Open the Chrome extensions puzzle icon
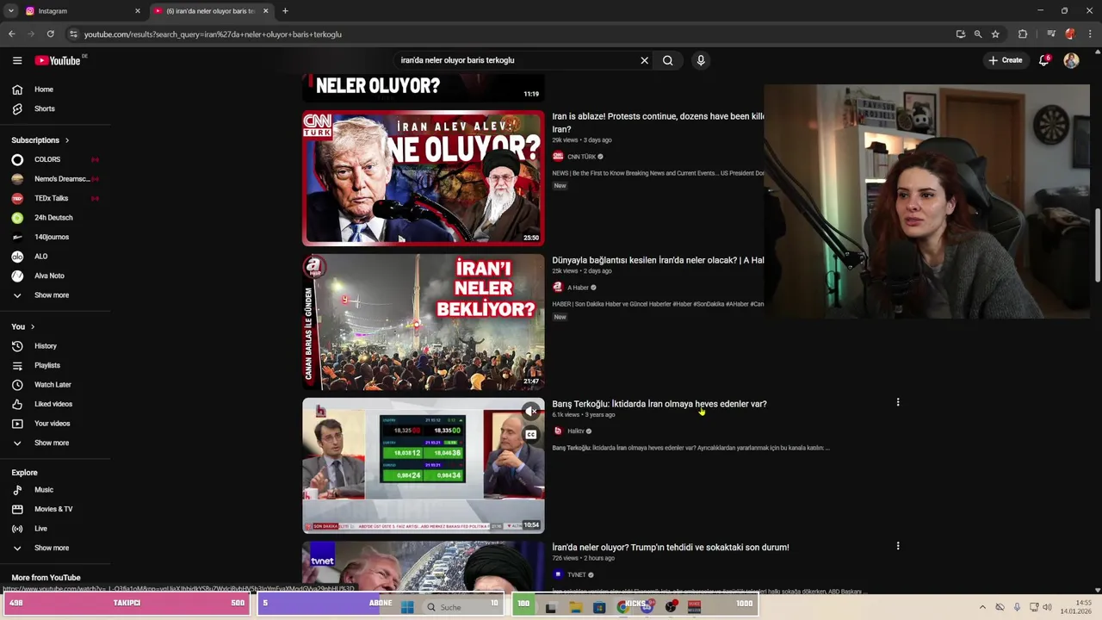This screenshot has height=620, width=1102. pos(1023,34)
